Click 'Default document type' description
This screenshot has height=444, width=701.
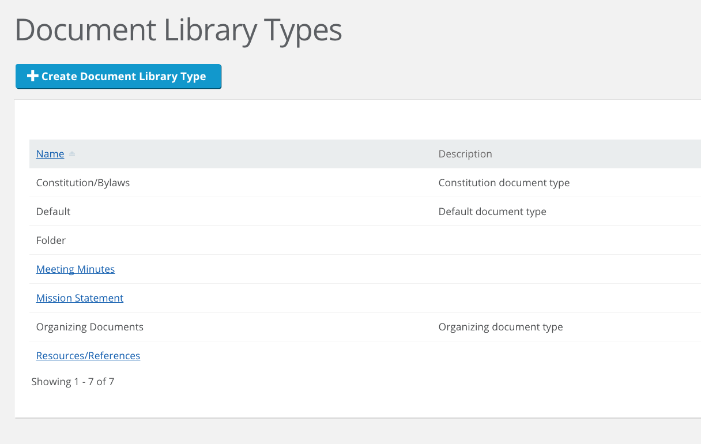[x=492, y=212]
